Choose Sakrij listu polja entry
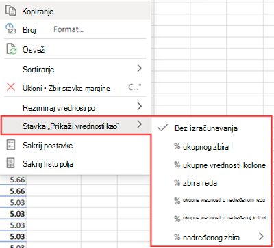274x248 pixels. coord(75,164)
